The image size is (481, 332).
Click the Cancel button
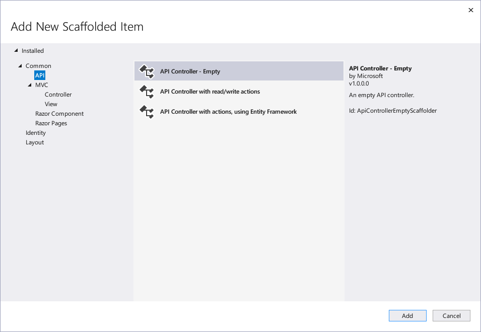(451, 316)
